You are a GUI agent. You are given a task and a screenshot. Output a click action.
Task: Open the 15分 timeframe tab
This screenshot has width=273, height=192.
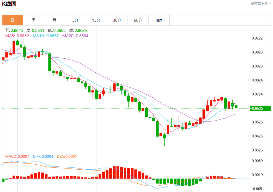[96, 20]
